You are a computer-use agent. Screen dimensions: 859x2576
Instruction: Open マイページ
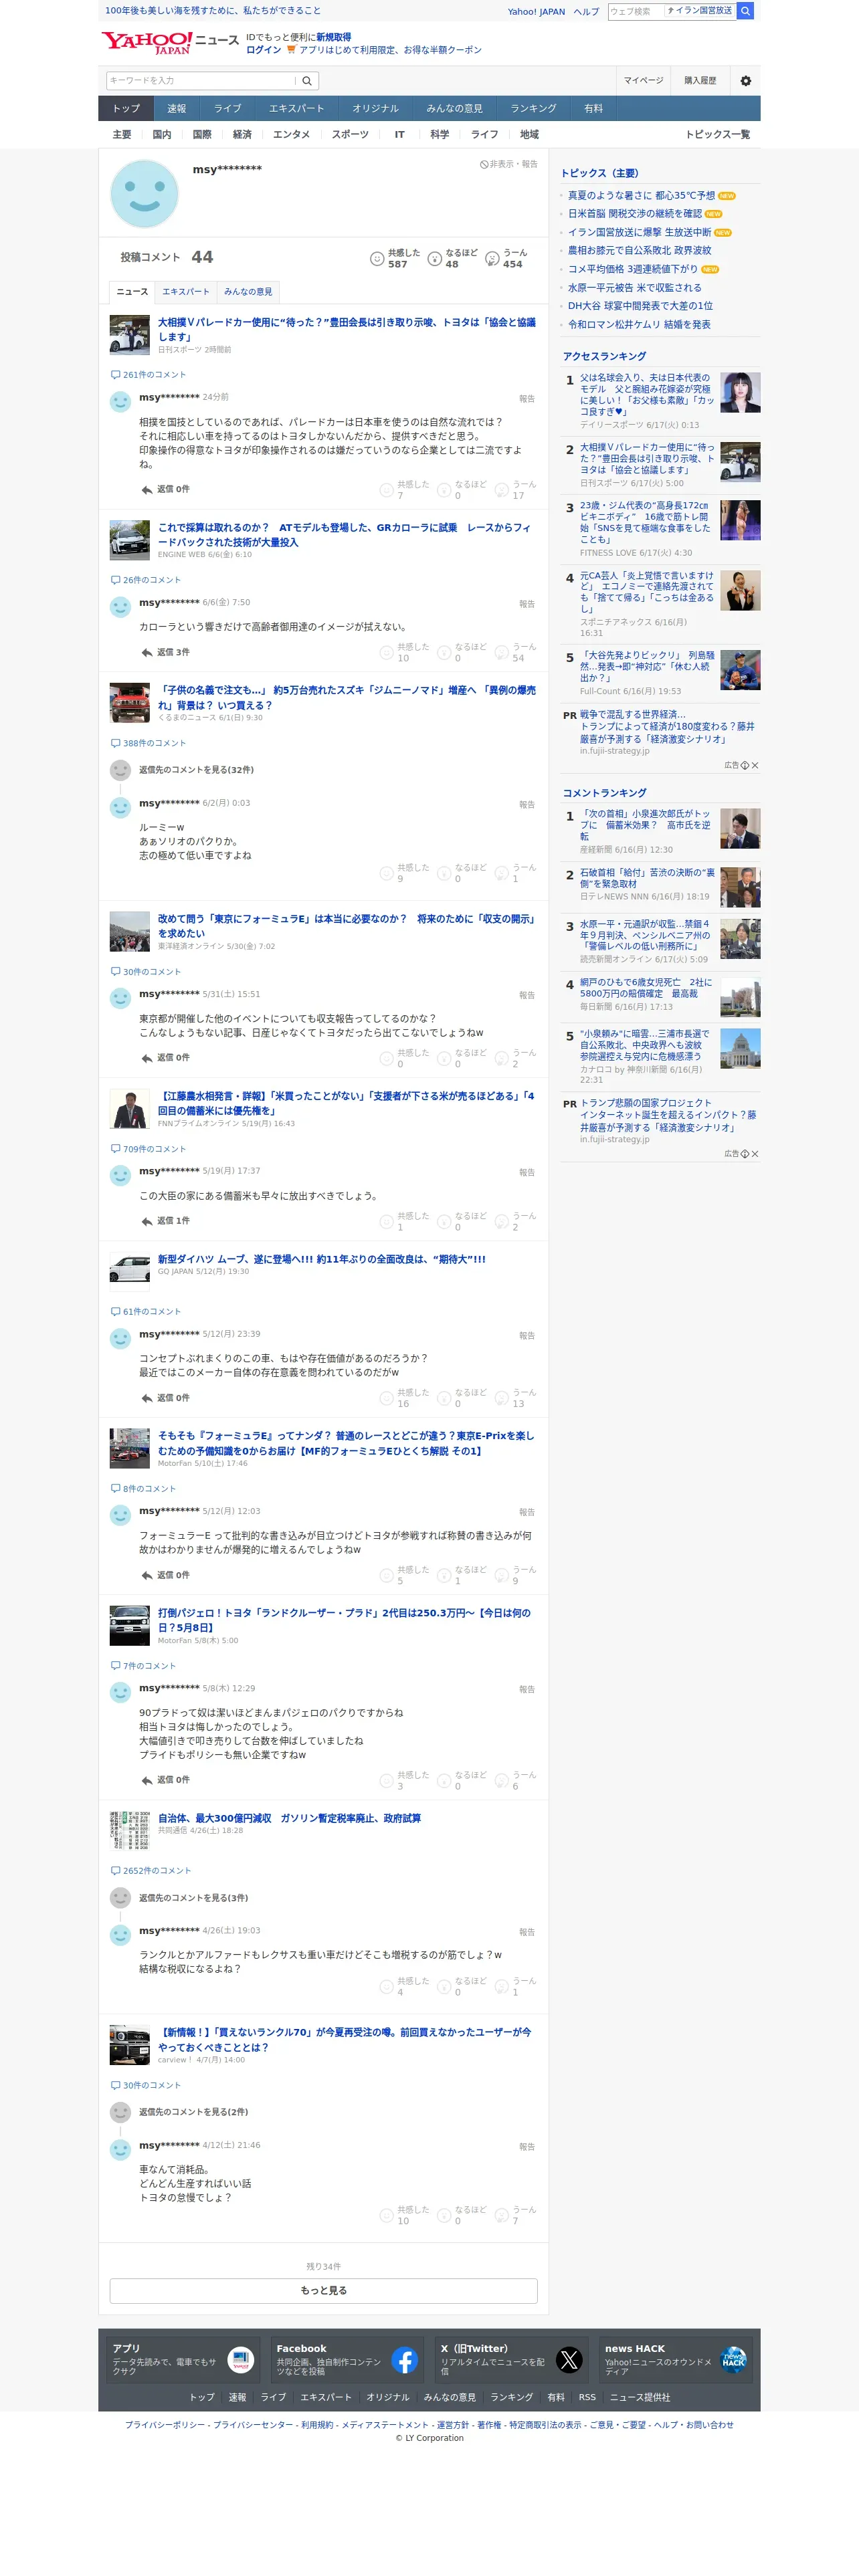click(643, 81)
